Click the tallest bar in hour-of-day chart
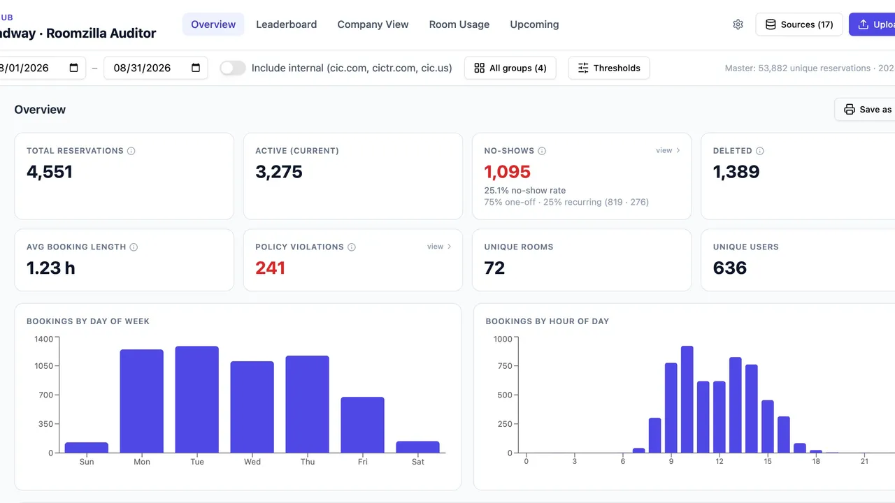Viewport: 895px width, 503px height. (687, 400)
